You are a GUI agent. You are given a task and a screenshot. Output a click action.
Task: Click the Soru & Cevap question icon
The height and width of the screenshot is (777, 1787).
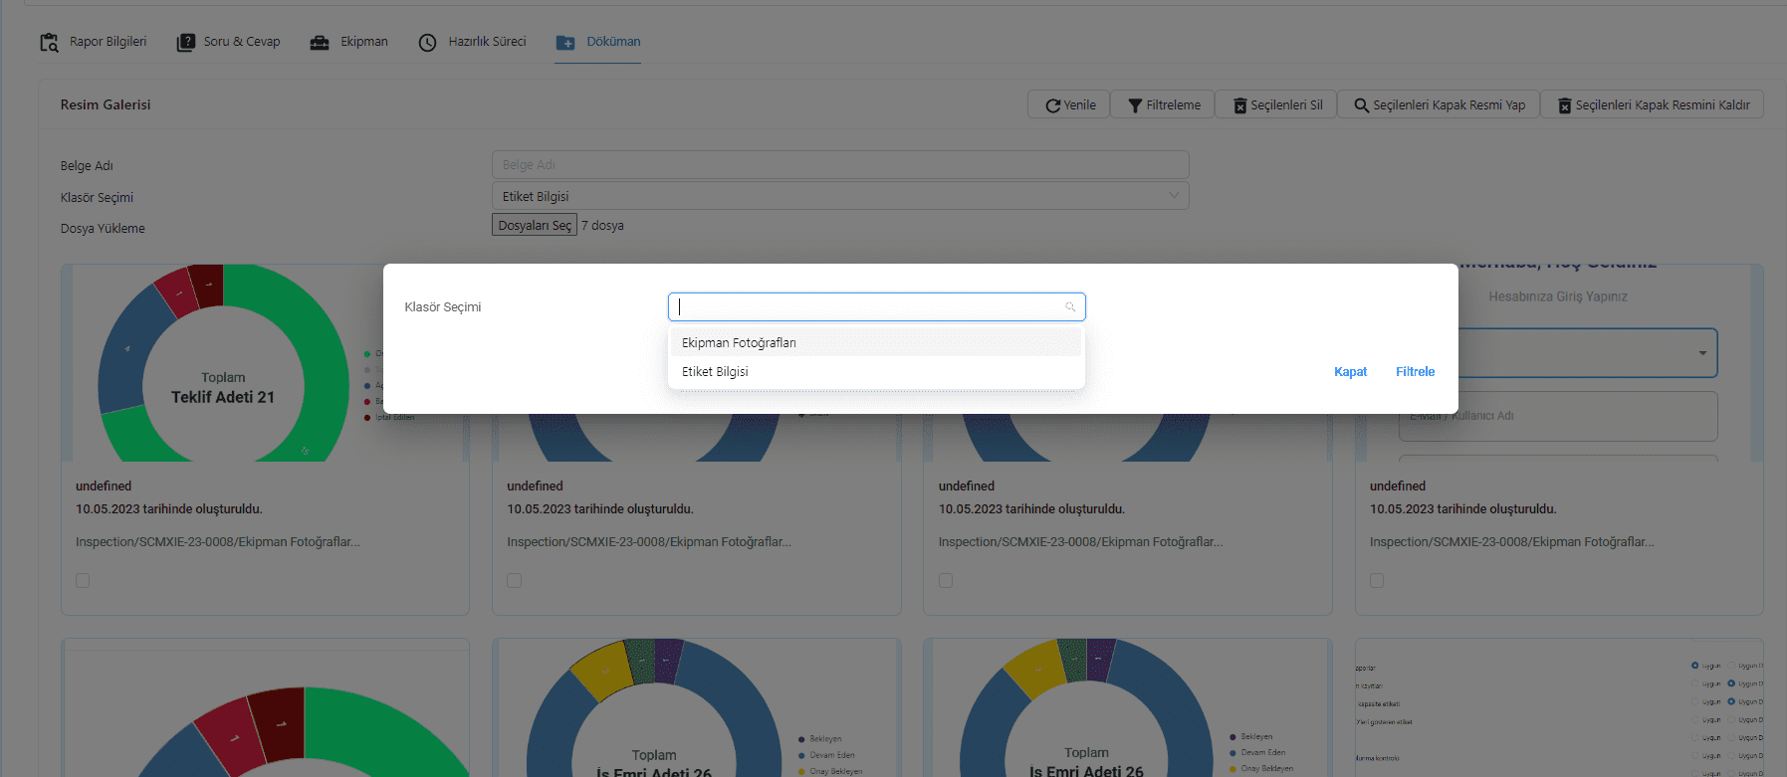[186, 43]
